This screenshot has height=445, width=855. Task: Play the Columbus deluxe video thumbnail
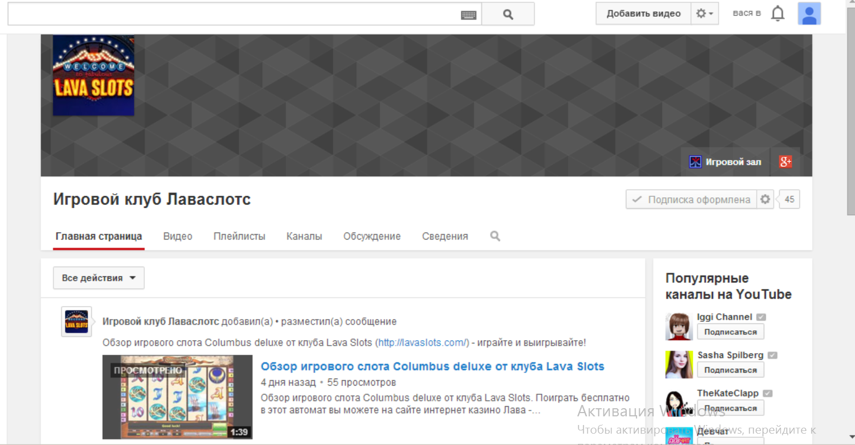click(x=177, y=397)
